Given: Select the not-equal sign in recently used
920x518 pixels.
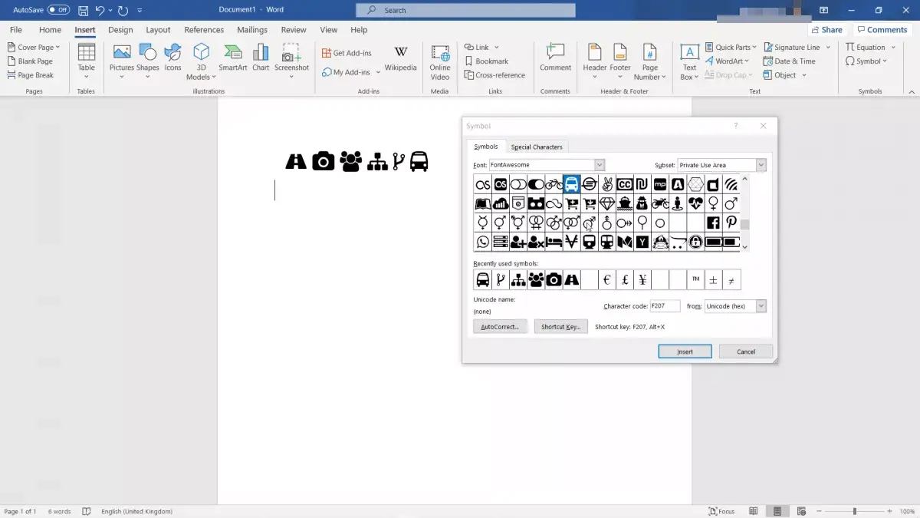Looking at the screenshot, I should tap(731, 280).
